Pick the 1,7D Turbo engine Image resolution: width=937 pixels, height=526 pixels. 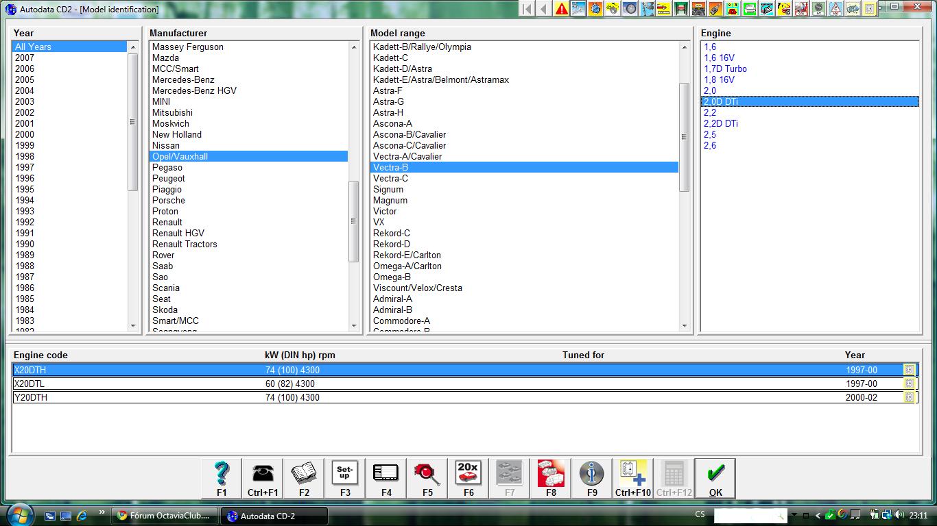[725, 68]
